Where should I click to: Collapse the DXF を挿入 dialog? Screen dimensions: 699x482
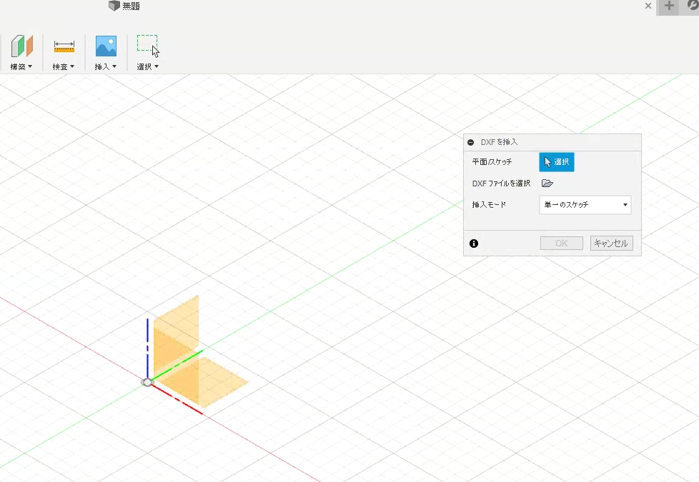[x=471, y=142]
